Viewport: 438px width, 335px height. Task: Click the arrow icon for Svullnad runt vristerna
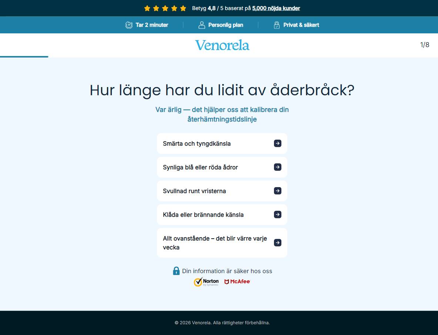coord(277,191)
